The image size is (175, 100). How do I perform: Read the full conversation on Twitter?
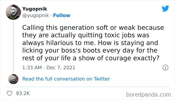coord(66,79)
